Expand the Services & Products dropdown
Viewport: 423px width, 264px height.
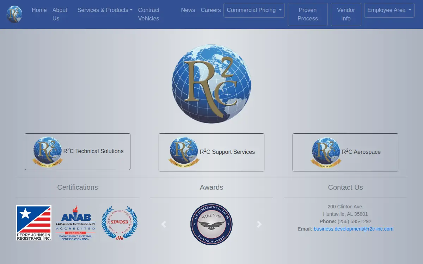pos(105,10)
